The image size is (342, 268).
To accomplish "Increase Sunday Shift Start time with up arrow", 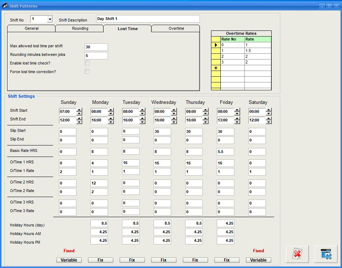I will coord(79,110).
